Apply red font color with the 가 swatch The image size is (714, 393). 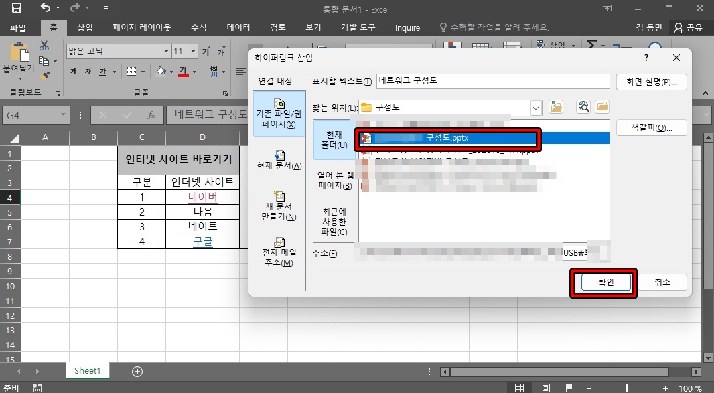point(184,71)
